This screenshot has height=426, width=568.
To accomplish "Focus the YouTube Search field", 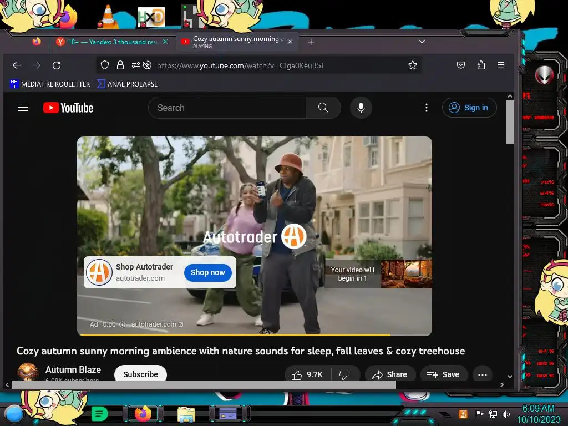I will point(227,108).
